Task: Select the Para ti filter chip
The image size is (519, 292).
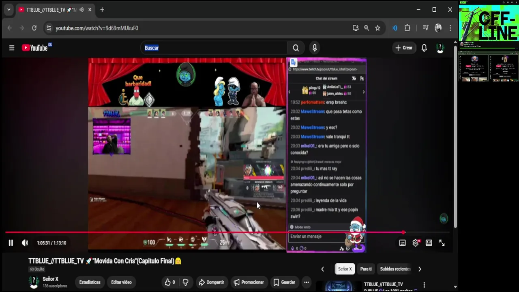Action: coord(366,269)
